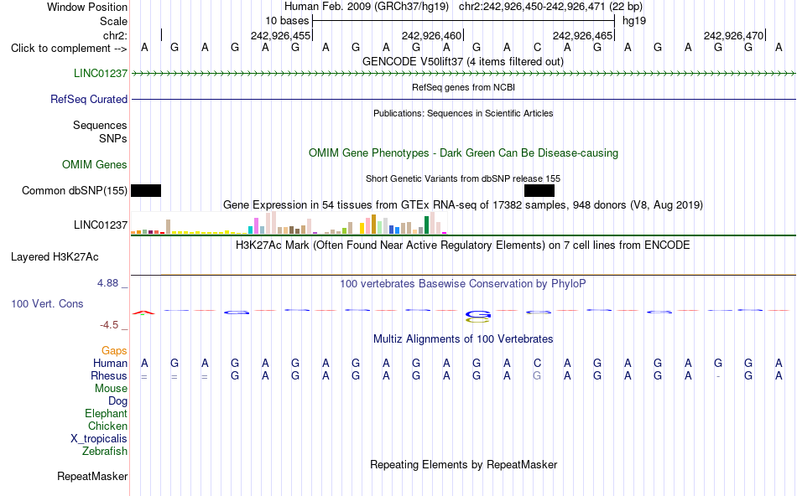
Task: Click the gray mismatched G in Rhesus row
Action: click(537, 376)
